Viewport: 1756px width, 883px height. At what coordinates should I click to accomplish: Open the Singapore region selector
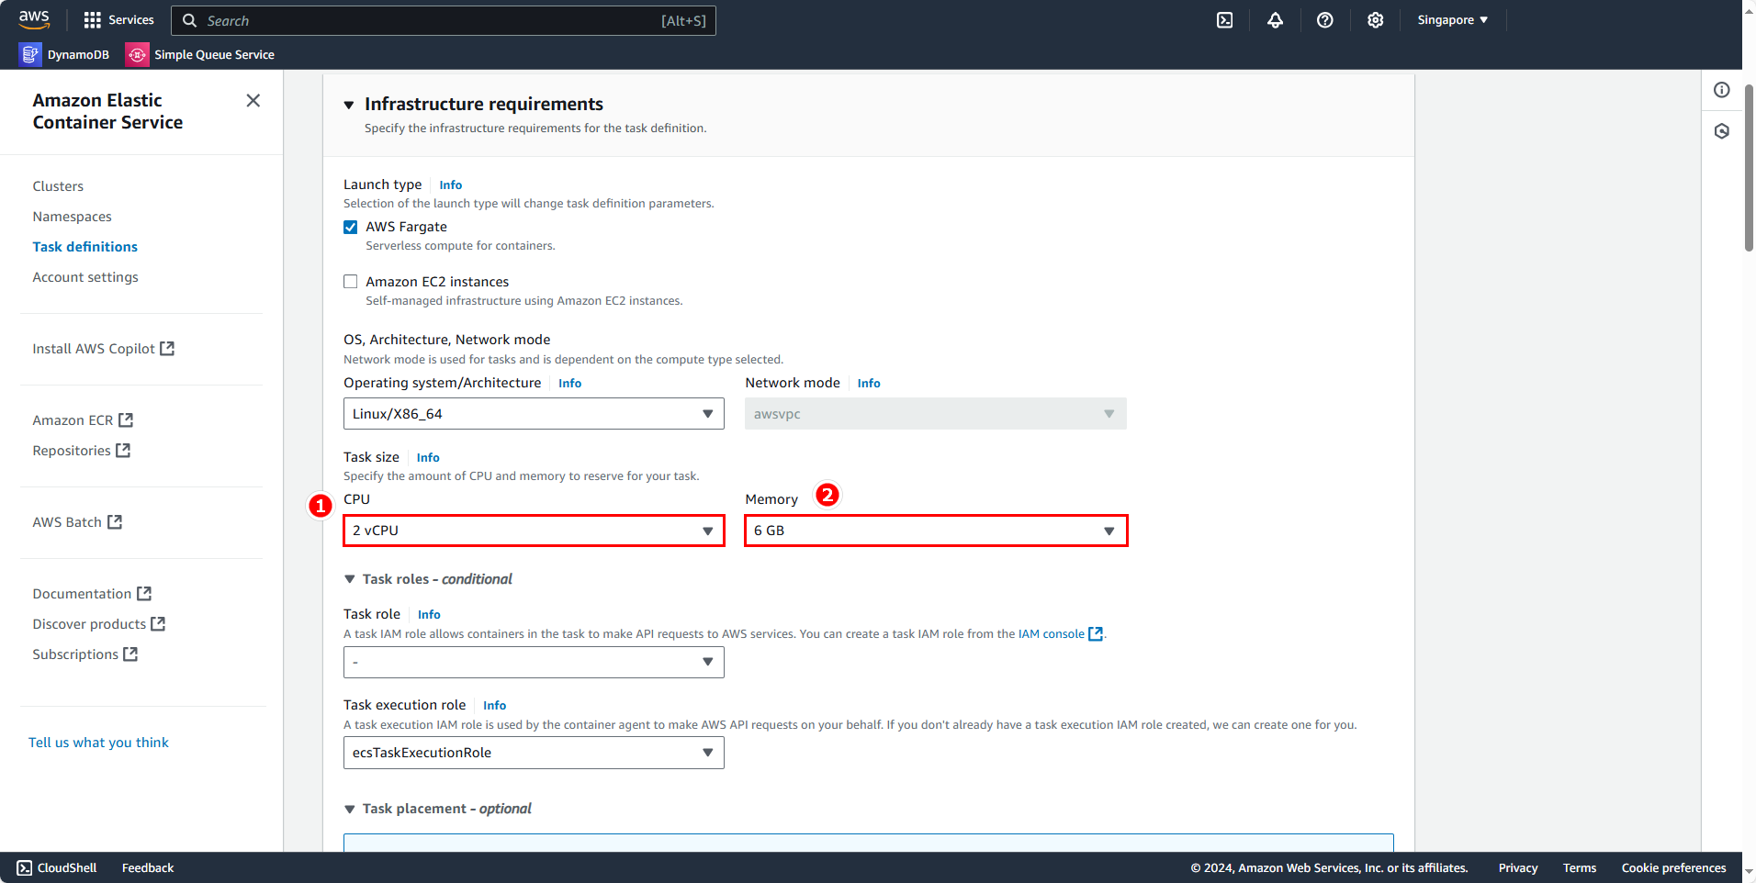point(1452,20)
